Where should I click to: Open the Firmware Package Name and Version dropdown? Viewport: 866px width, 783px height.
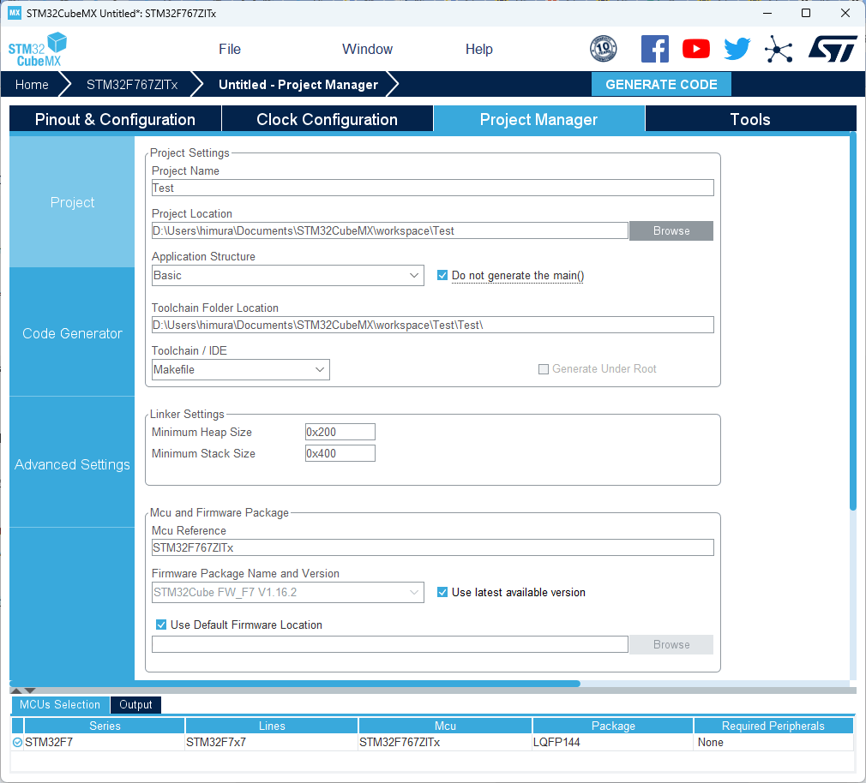tap(288, 593)
